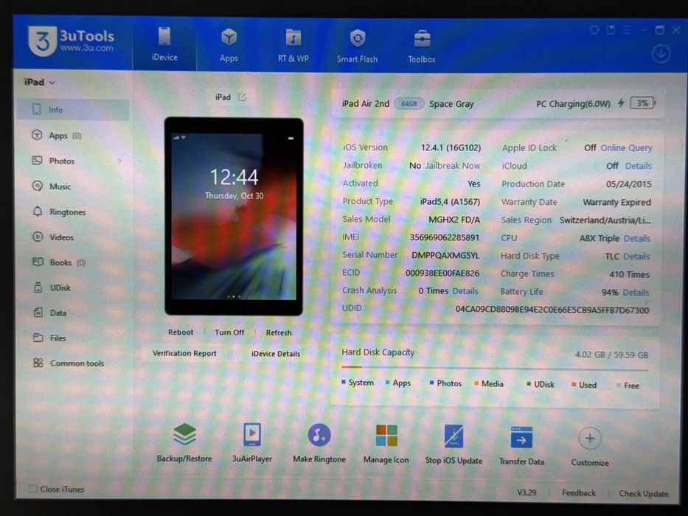Click the Serial Number value DMPPQAXMG5YL
Viewport: 688px width, 516px height.
(x=445, y=255)
